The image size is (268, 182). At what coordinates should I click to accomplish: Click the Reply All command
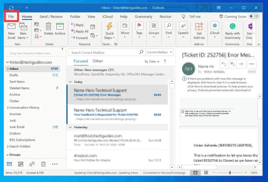79,31
